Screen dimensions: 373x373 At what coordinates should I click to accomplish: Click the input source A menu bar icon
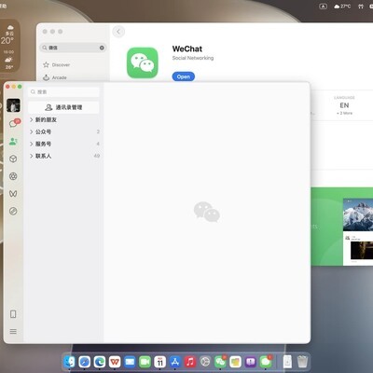tap(324, 7)
